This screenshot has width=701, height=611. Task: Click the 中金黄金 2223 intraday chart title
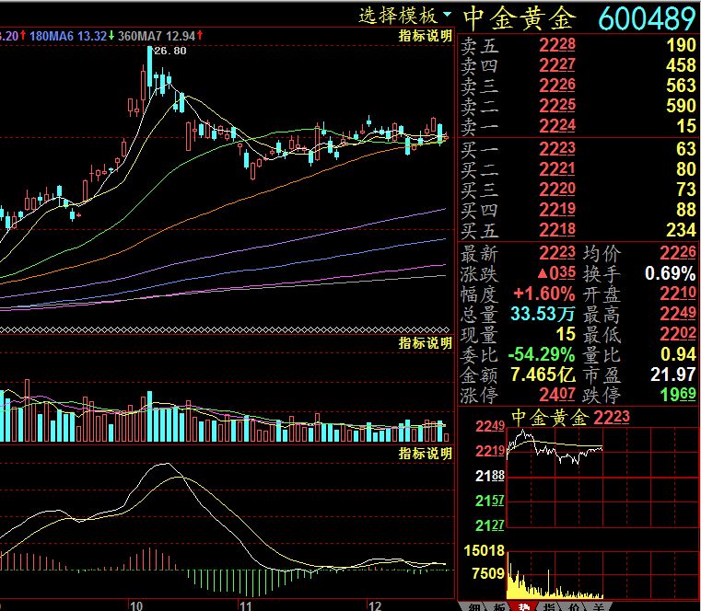pos(570,418)
